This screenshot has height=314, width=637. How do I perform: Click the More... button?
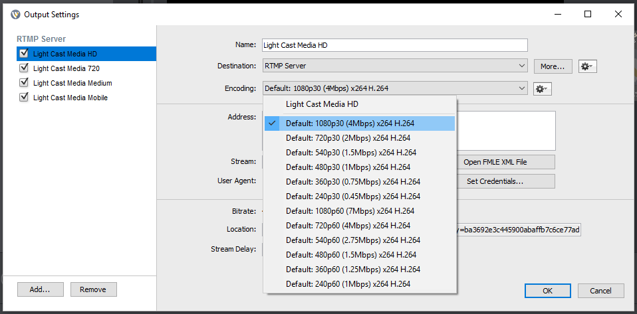(552, 66)
